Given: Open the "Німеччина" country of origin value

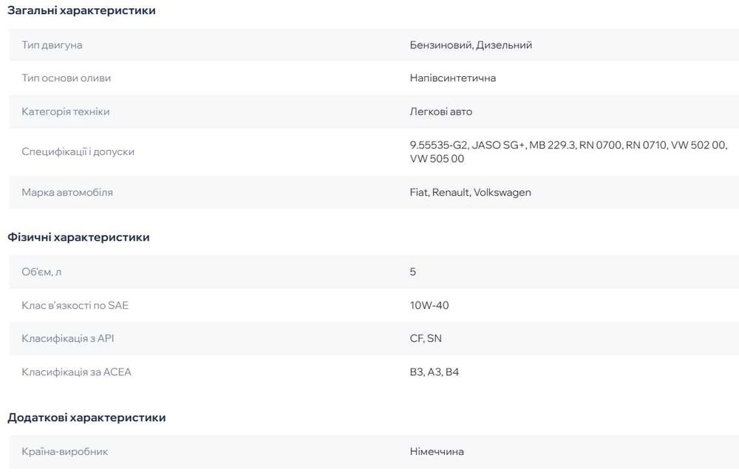Looking at the screenshot, I should (437, 451).
